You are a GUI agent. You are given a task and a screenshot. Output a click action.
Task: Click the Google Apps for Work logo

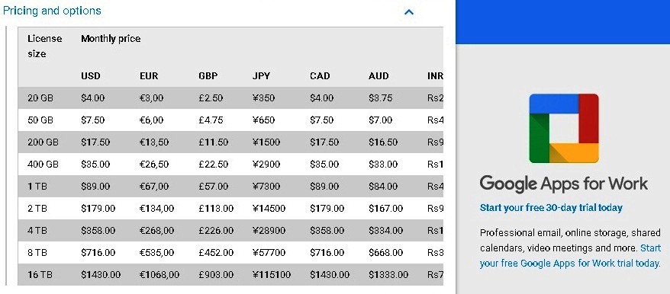point(564,128)
